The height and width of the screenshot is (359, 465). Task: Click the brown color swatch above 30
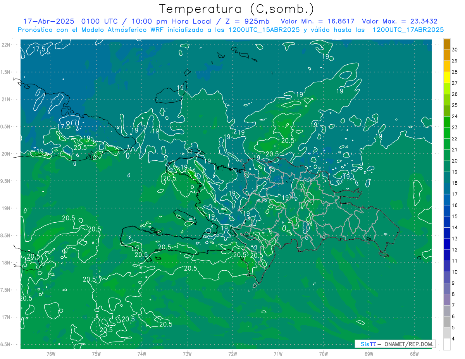447,45
